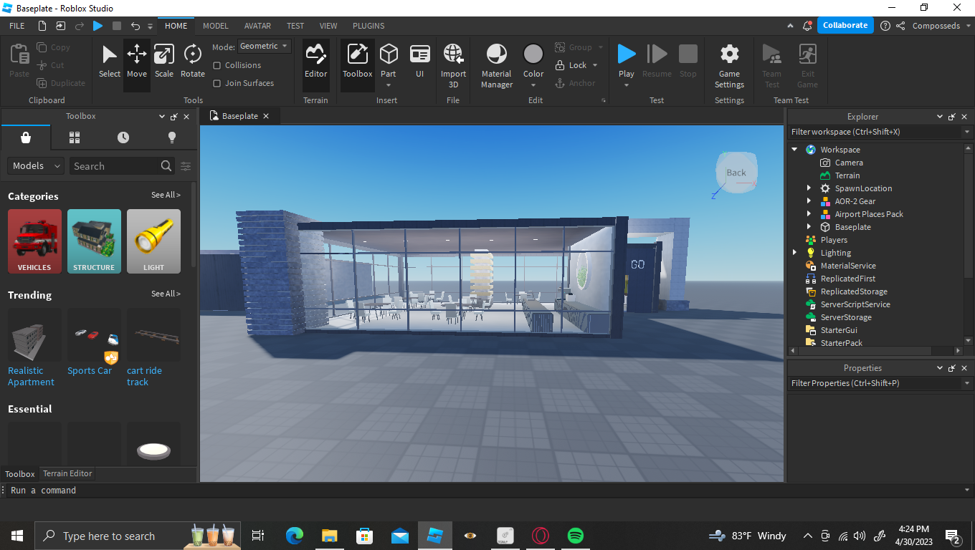The image size is (975, 550).
Task: Click See All beside Trending
Action: 166,294
